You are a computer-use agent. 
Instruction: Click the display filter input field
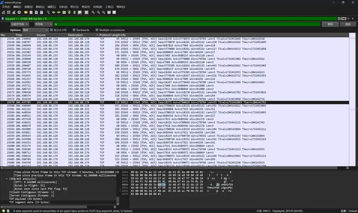171,18
